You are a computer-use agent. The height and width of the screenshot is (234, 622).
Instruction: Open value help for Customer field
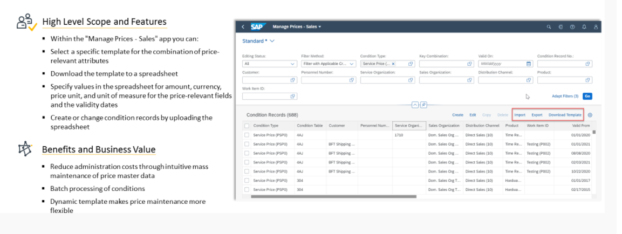pyautogui.click(x=293, y=80)
